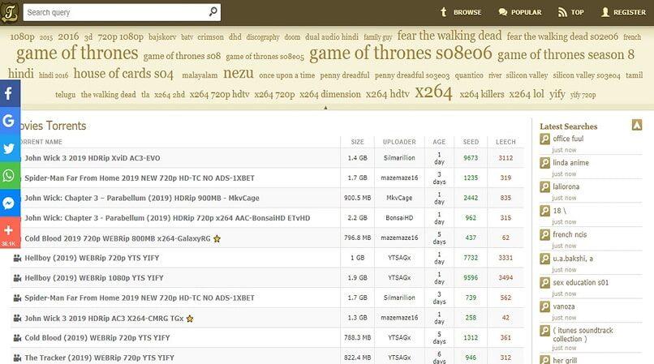Click the site logo icon
Image resolution: width=654 pixels, height=364 pixels.
[x=10, y=12]
